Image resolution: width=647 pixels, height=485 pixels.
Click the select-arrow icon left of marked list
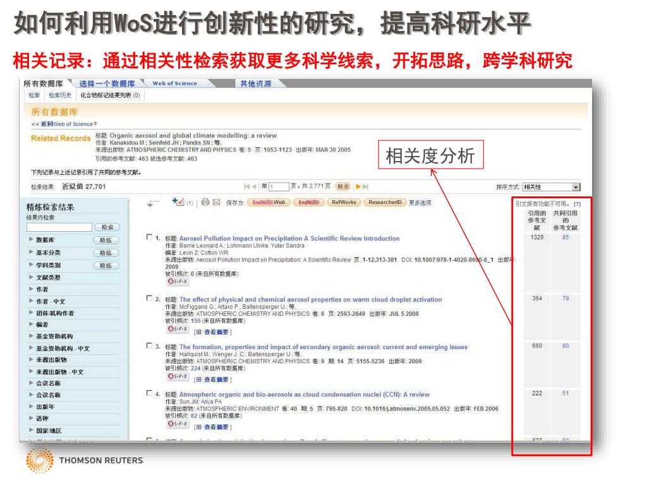click(x=153, y=203)
